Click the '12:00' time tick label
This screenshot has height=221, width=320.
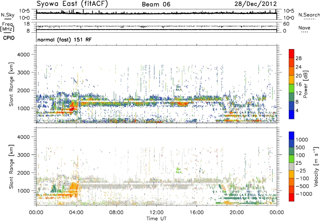tap(156, 213)
